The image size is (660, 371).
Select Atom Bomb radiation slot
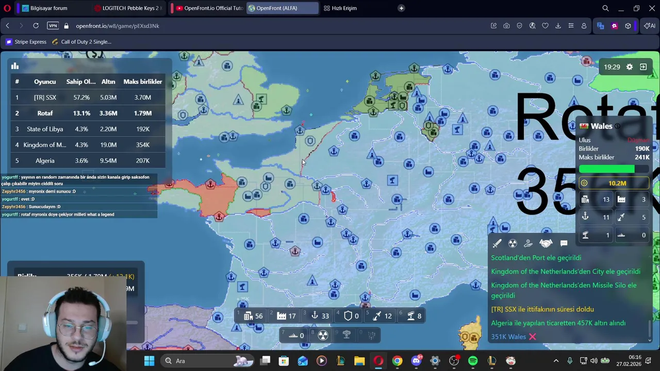coord(323,335)
